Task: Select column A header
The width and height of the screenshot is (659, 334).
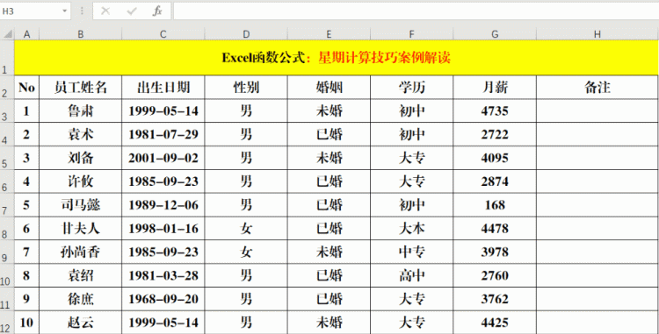Action: click(27, 34)
